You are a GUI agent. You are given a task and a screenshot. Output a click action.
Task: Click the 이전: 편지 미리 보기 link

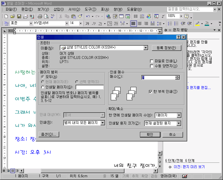point(189,167)
